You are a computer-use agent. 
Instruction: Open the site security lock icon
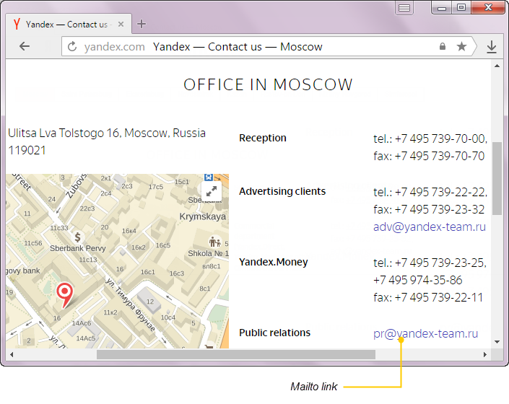tap(443, 46)
